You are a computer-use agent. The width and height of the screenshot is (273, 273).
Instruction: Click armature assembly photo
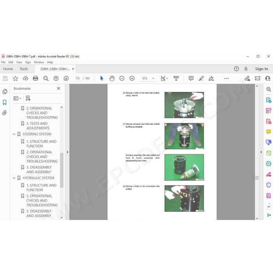[x=184, y=167]
